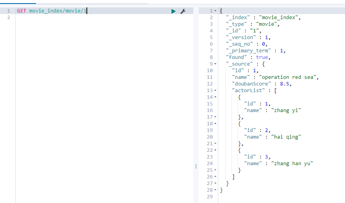Click the "zhang han yu" actor name
This screenshot has width=345, height=203.
pos(292,164)
